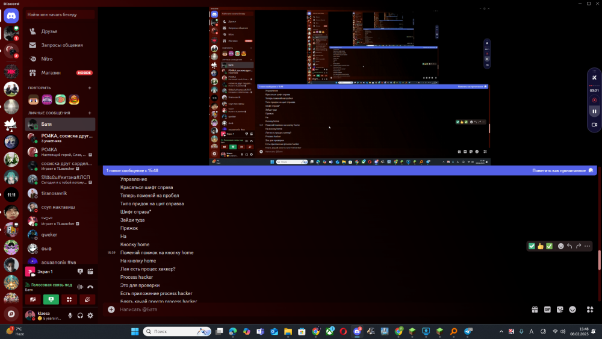Viewport: 602px width, 339px height.
Task: Open DM with aquaanonix
Action: pyautogui.click(x=60, y=261)
